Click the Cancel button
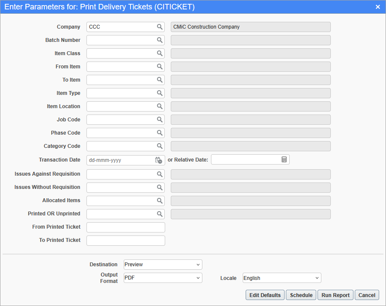Screen dimensions: 386x306 pos(367,295)
